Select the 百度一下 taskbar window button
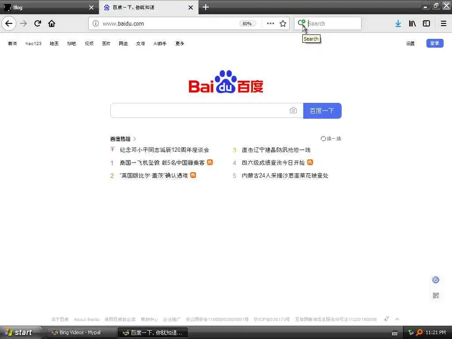The width and height of the screenshot is (452, 339). (x=153, y=333)
